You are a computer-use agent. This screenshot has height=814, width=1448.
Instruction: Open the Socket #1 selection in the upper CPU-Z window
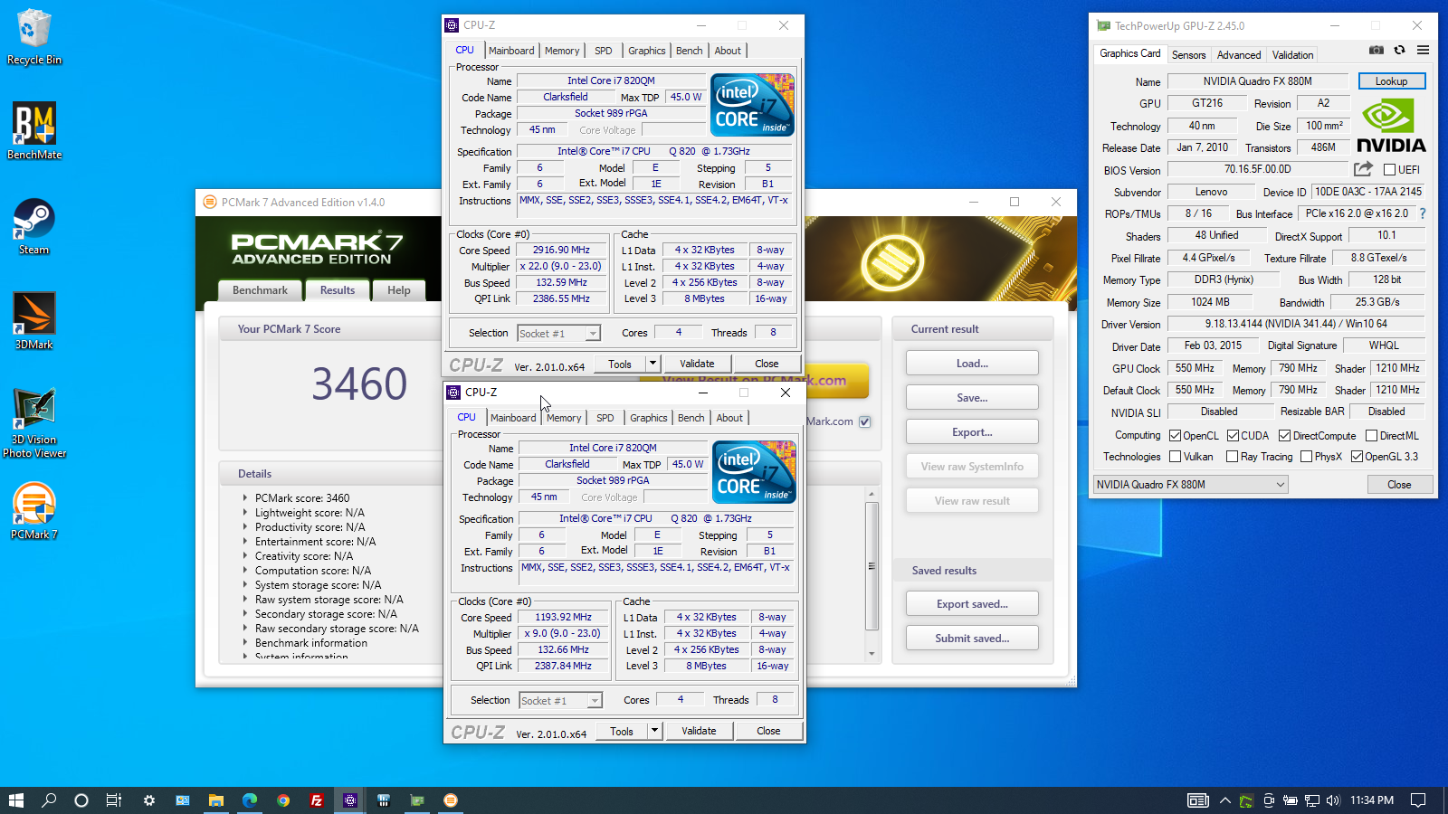pos(558,334)
